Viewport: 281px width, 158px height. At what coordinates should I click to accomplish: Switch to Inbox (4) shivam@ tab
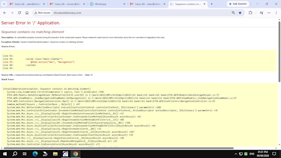67,4
